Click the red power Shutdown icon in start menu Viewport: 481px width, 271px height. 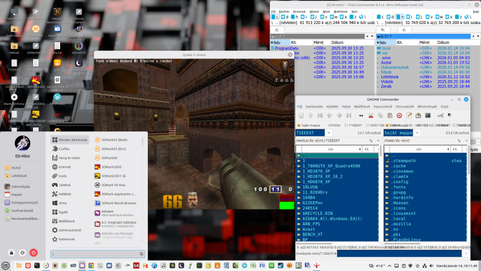coord(34,252)
